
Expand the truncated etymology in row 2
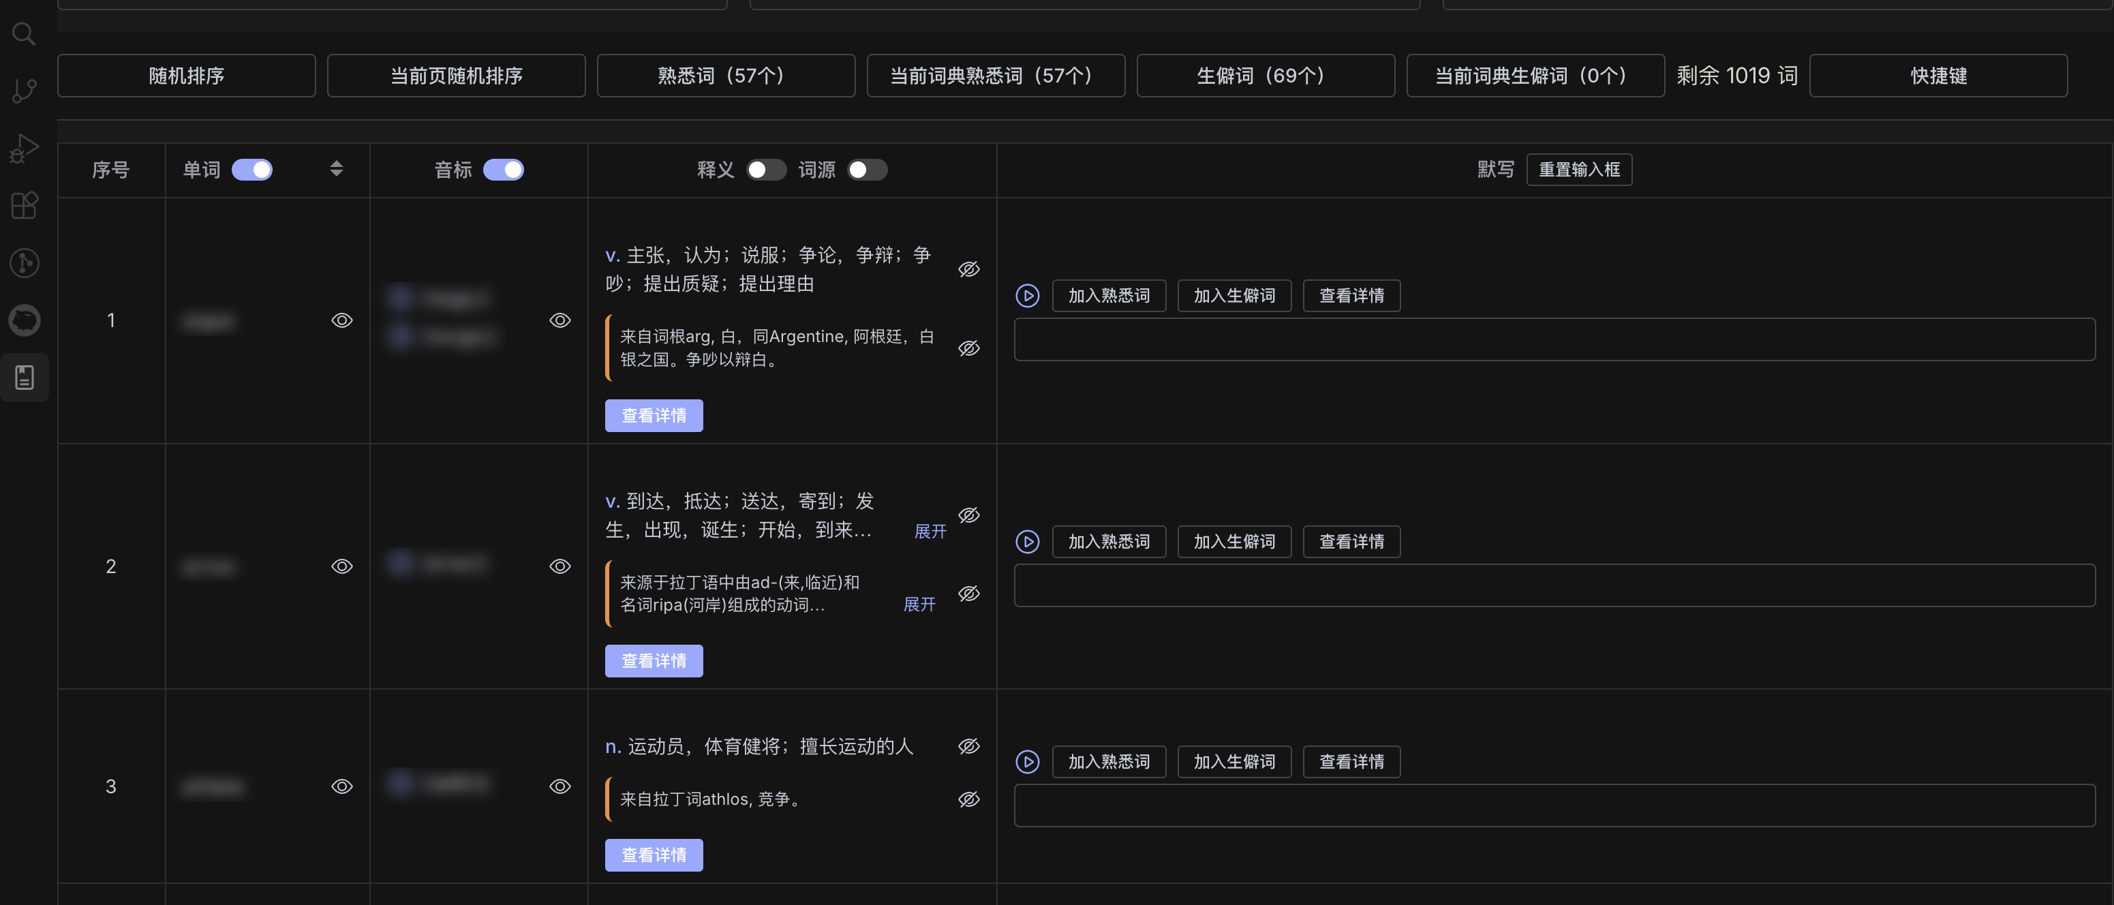coord(919,604)
